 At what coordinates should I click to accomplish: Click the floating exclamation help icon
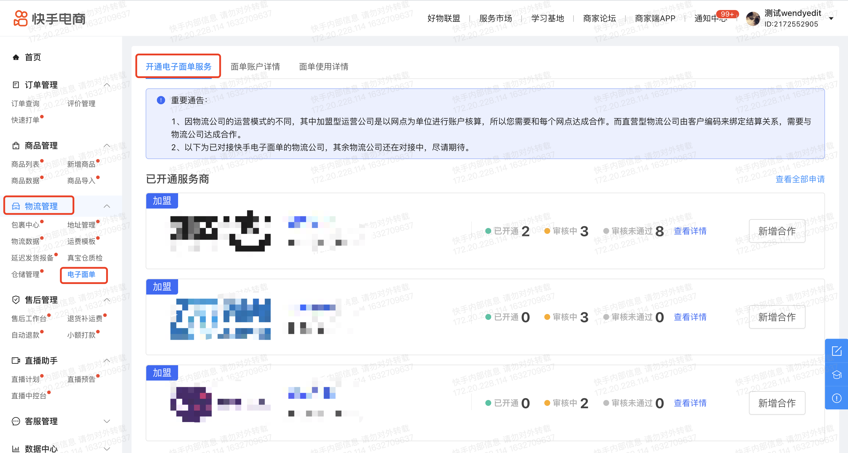tap(837, 398)
